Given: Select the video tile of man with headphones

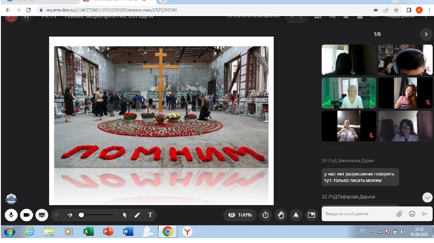Looking at the screenshot, I should 405,60.
